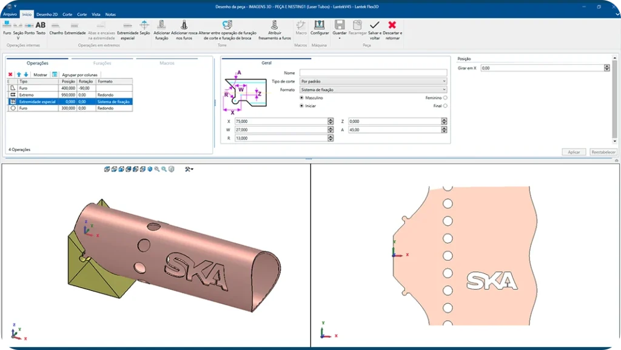Viewport: 621px width, 350px height.
Task: Delete operation with the red X icon
Action: (x=10, y=75)
